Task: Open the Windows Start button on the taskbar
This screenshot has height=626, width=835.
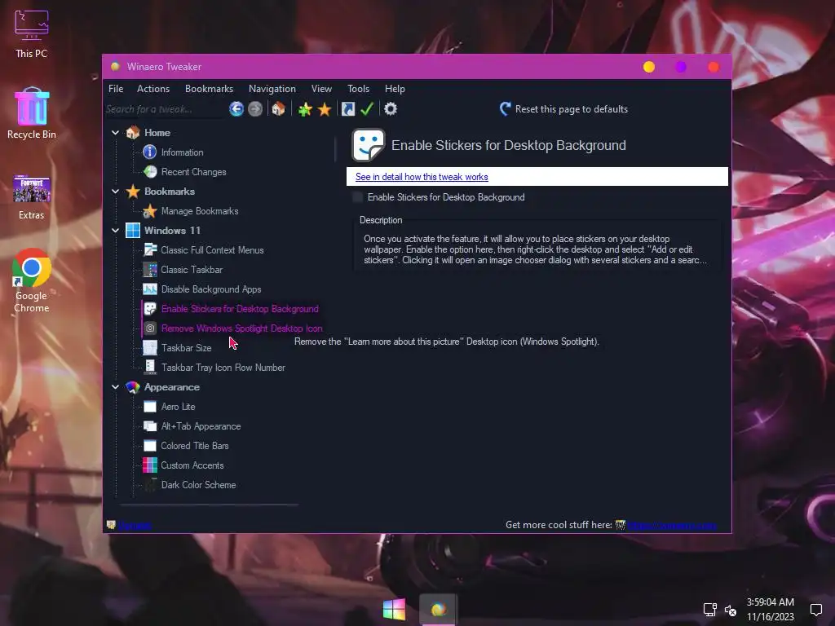Action: 394,610
